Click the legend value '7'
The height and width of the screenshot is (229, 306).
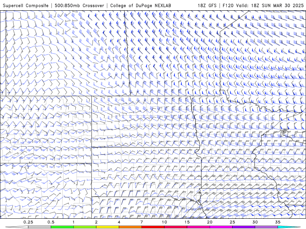142,222
